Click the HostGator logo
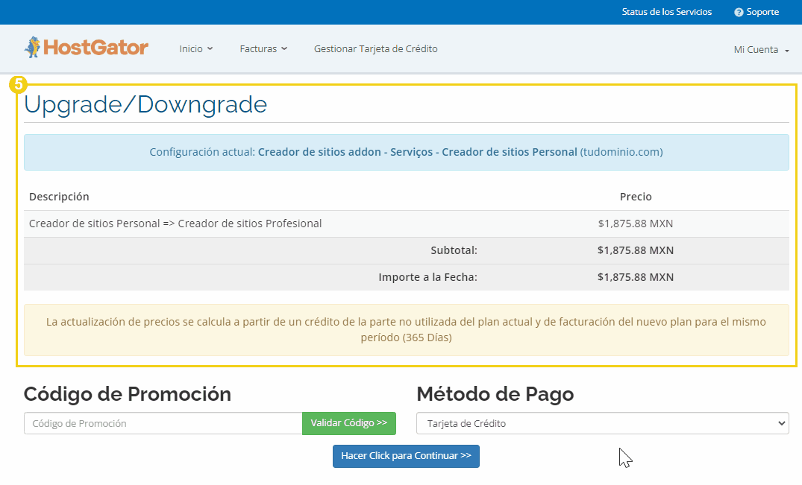The image size is (802, 485). click(x=86, y=48)
